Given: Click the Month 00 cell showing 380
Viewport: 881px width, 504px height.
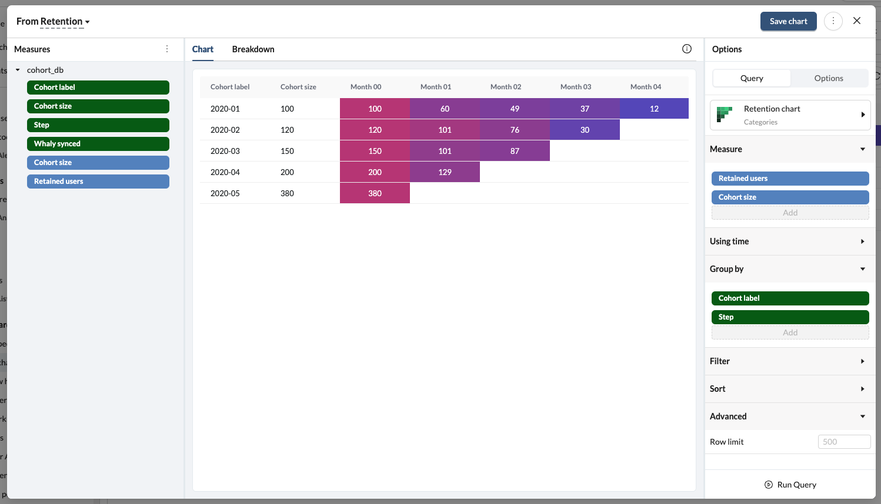Looking at the screenshot, I should 375,193.
